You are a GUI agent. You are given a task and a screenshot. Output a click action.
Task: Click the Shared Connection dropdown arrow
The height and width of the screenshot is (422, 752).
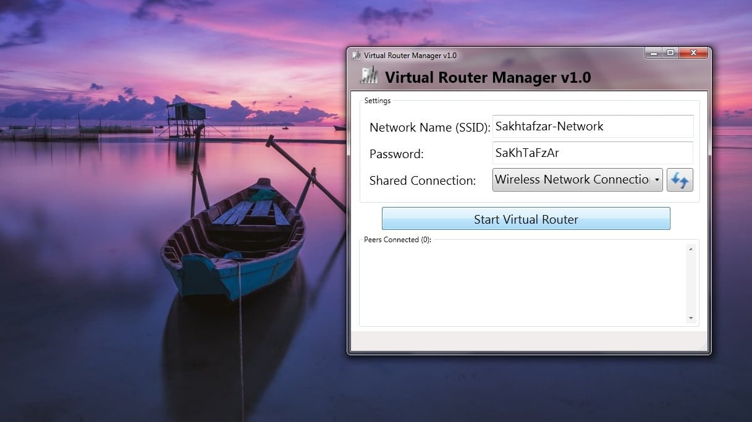pos(656,180)
